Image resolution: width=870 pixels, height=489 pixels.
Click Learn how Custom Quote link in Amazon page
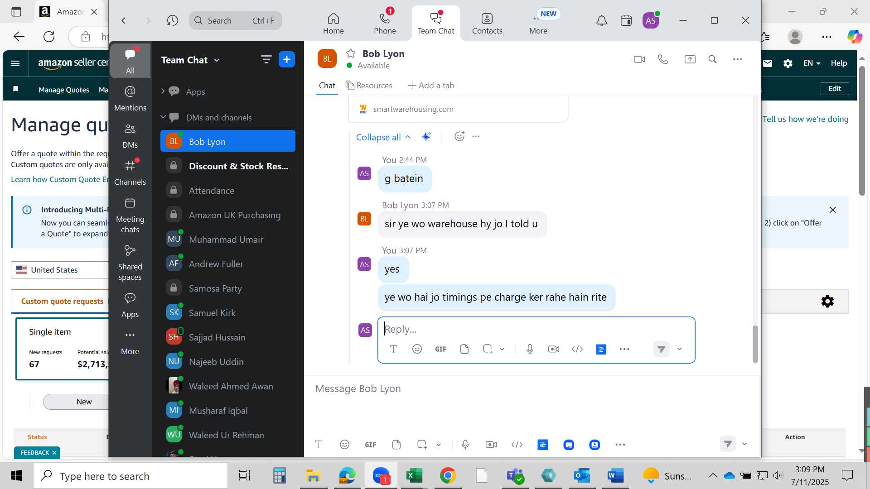60,179
